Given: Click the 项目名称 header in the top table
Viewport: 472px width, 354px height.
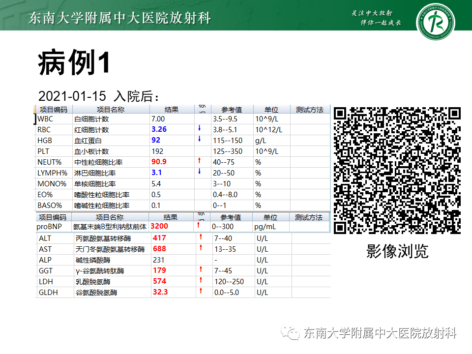Looking at the screenshot, I should (x=111, y=110).
